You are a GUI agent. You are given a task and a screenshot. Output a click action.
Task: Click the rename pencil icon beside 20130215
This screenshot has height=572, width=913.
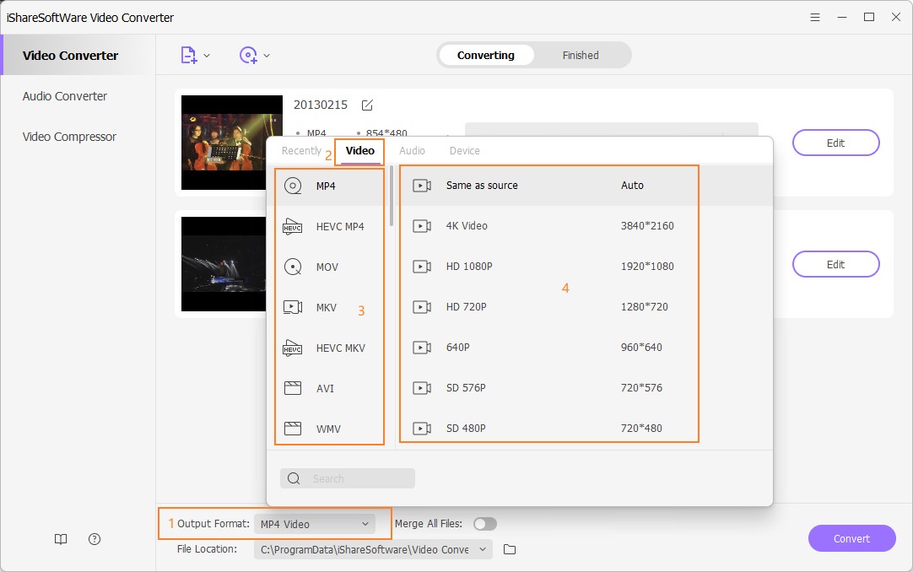367,105
